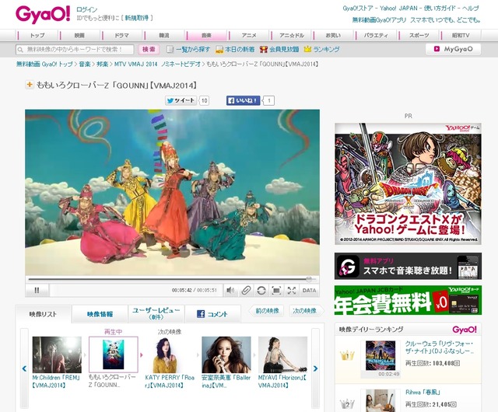498x412 pixels.
Task: Click the スマホで音楽聴き放題 app banner
Action: [x=408, y=266]
